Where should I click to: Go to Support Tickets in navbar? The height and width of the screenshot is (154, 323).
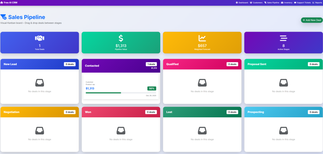[x=302, y=3]
